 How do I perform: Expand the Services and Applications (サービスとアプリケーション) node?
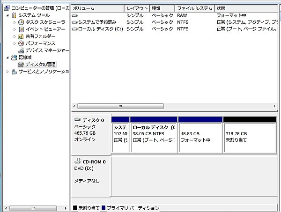7,72
